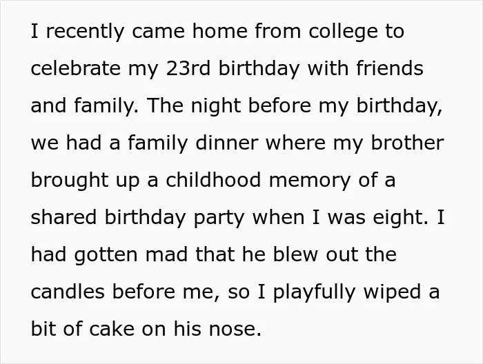Click the word "childhood"

213,180
